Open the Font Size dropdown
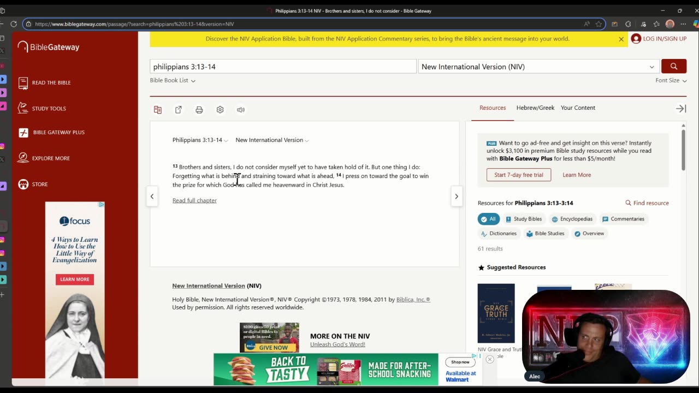The width and height of the screenshot is (699, 393). coord(671,80)
